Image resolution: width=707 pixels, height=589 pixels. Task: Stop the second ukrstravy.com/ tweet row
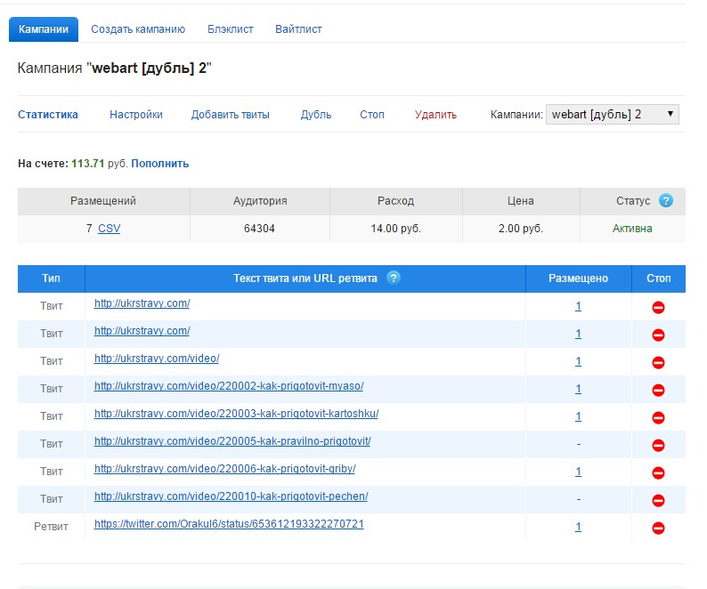(658, 335)
